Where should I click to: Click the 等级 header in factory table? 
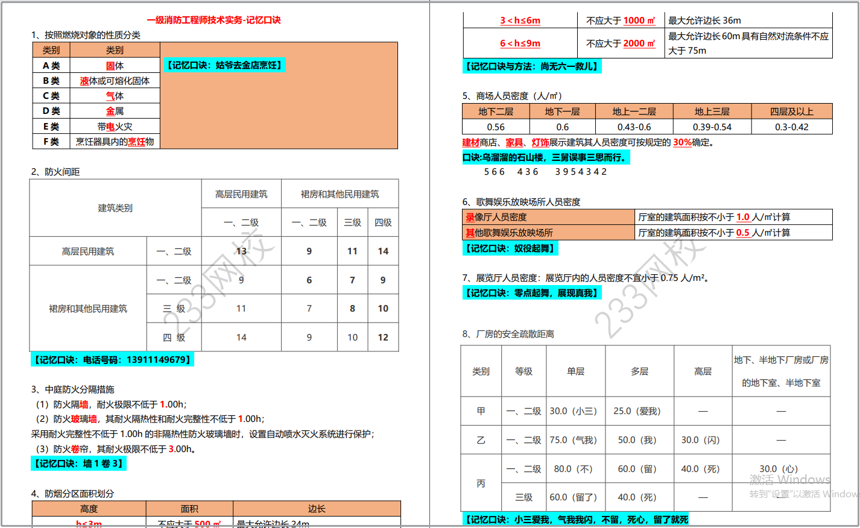(523, 371)
